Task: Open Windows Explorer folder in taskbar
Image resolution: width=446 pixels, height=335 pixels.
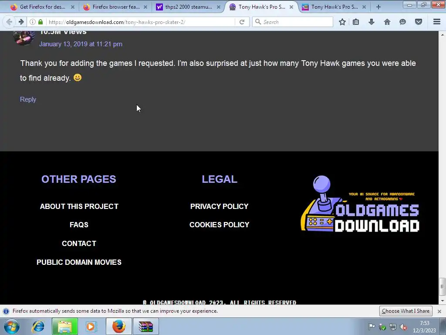Action: (x=65, y=326)
